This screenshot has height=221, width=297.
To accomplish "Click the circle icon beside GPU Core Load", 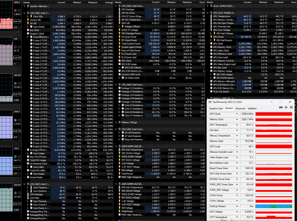I will [211, 57].
